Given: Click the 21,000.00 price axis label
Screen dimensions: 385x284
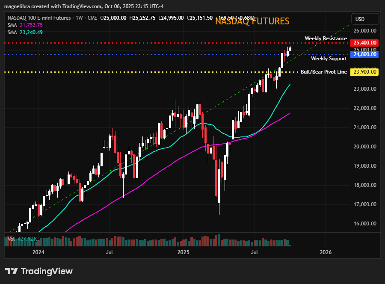Looking at the screenshot, I should click(365, 127).
